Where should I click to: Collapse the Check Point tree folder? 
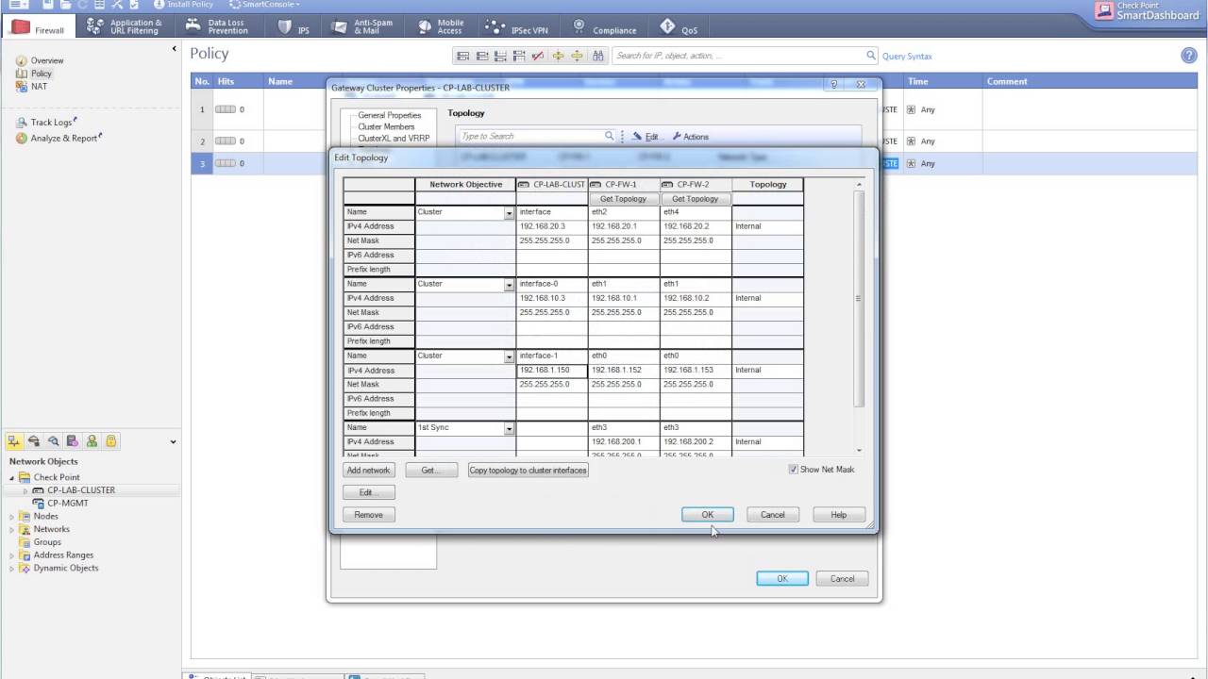coord(13,478)
